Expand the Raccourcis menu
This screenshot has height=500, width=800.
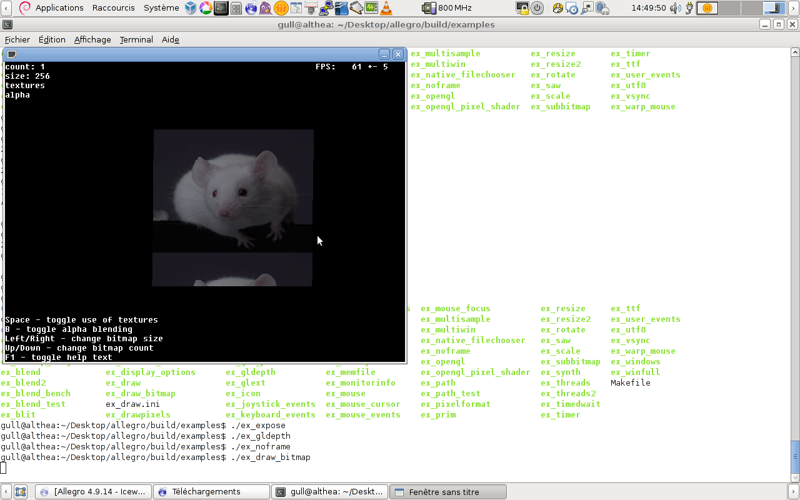112,8
